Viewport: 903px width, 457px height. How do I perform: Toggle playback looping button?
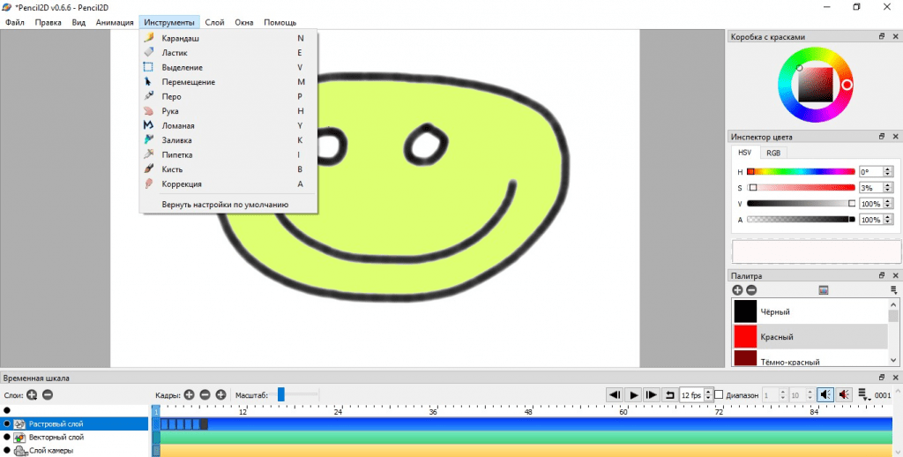click(669, 394)
